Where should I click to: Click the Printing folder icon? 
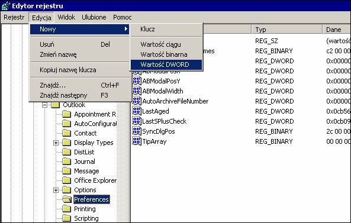point(66,209)
